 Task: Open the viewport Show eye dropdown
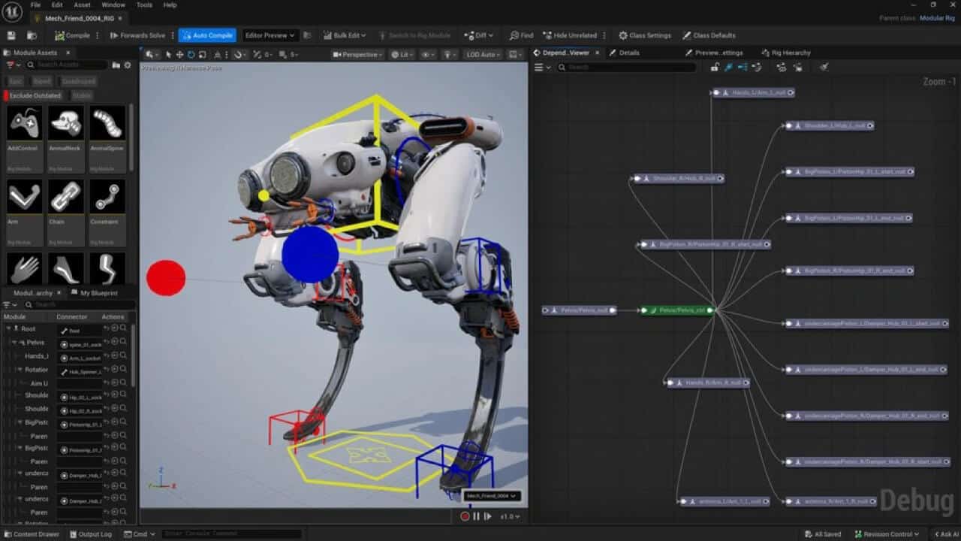[428, 54]
